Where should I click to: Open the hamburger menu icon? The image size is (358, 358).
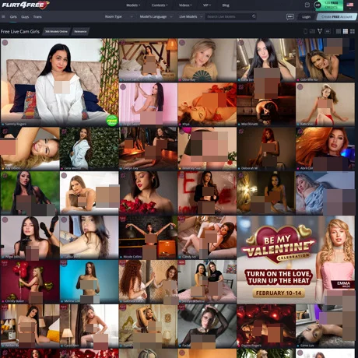pos(3,16)
